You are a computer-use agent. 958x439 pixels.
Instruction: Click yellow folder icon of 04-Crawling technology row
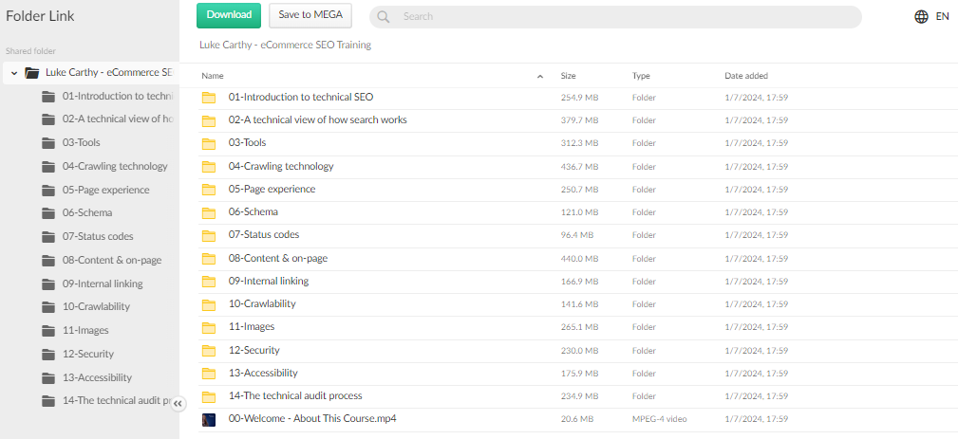pyautogui.click(x=209, y=167)
